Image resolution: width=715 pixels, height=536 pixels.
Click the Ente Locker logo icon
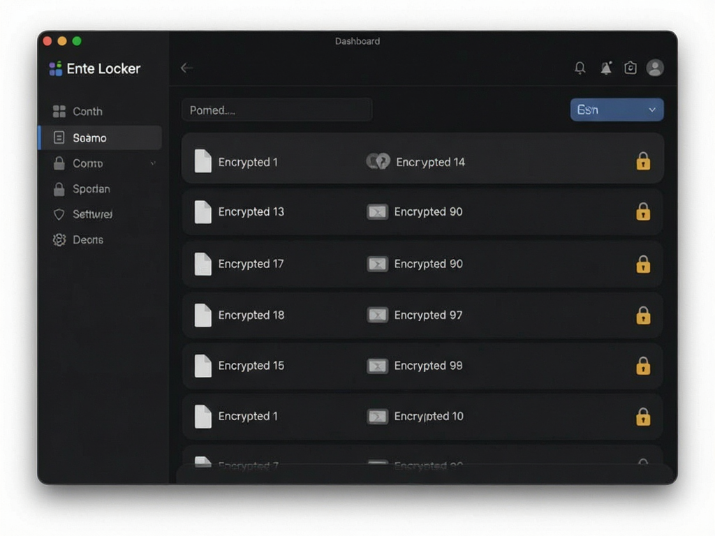coord(56,68)
